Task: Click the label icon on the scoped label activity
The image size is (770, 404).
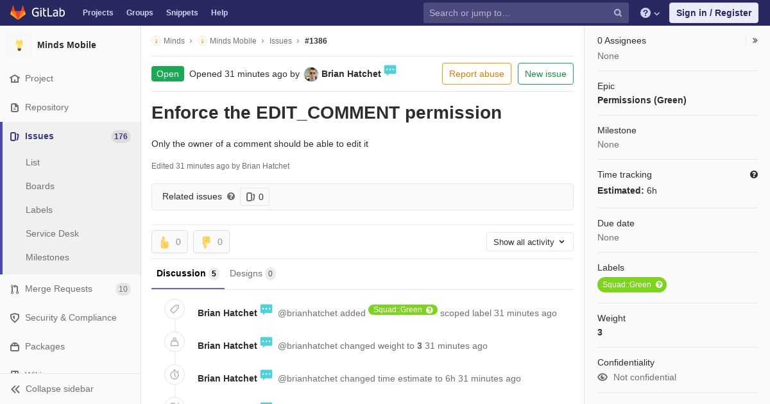Action: coord(175,309)
